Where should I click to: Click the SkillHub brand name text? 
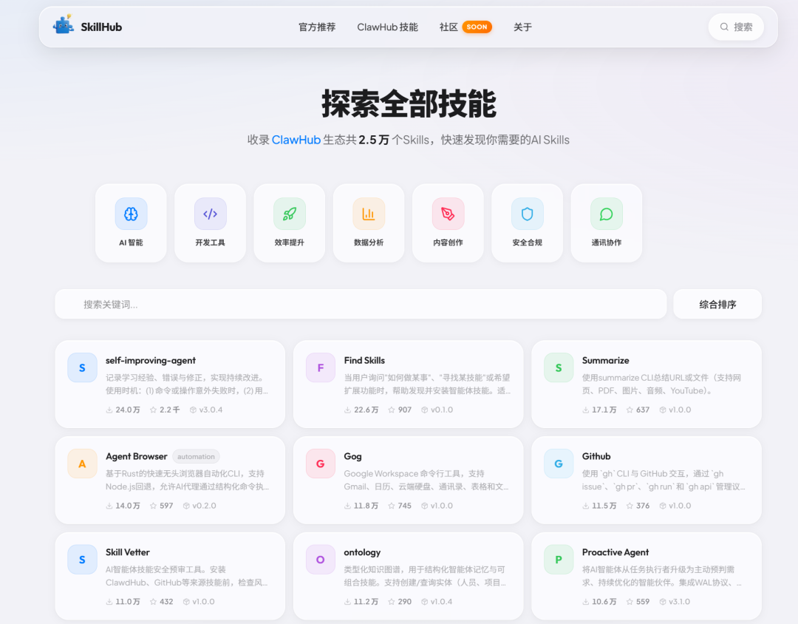(x=101, y=27)
